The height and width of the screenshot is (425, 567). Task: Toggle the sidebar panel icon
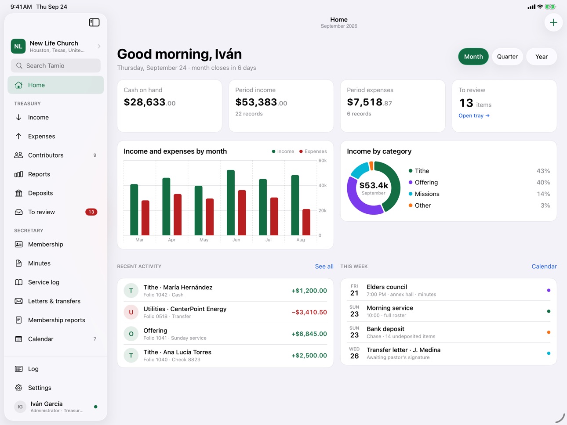(94, 22)
